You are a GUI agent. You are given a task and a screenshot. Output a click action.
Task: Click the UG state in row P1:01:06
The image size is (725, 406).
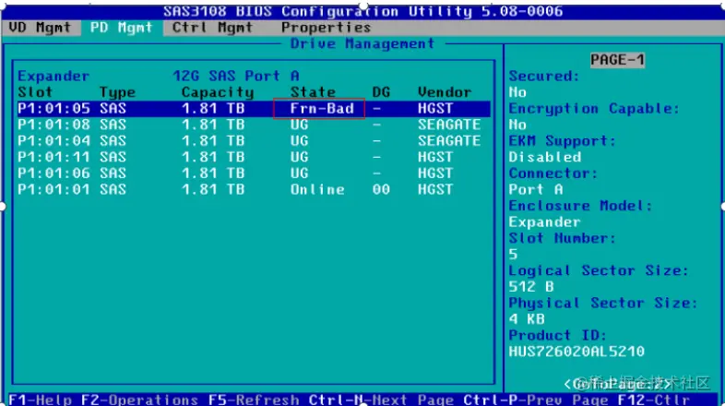pyautogui.click(x=299, y=173)
